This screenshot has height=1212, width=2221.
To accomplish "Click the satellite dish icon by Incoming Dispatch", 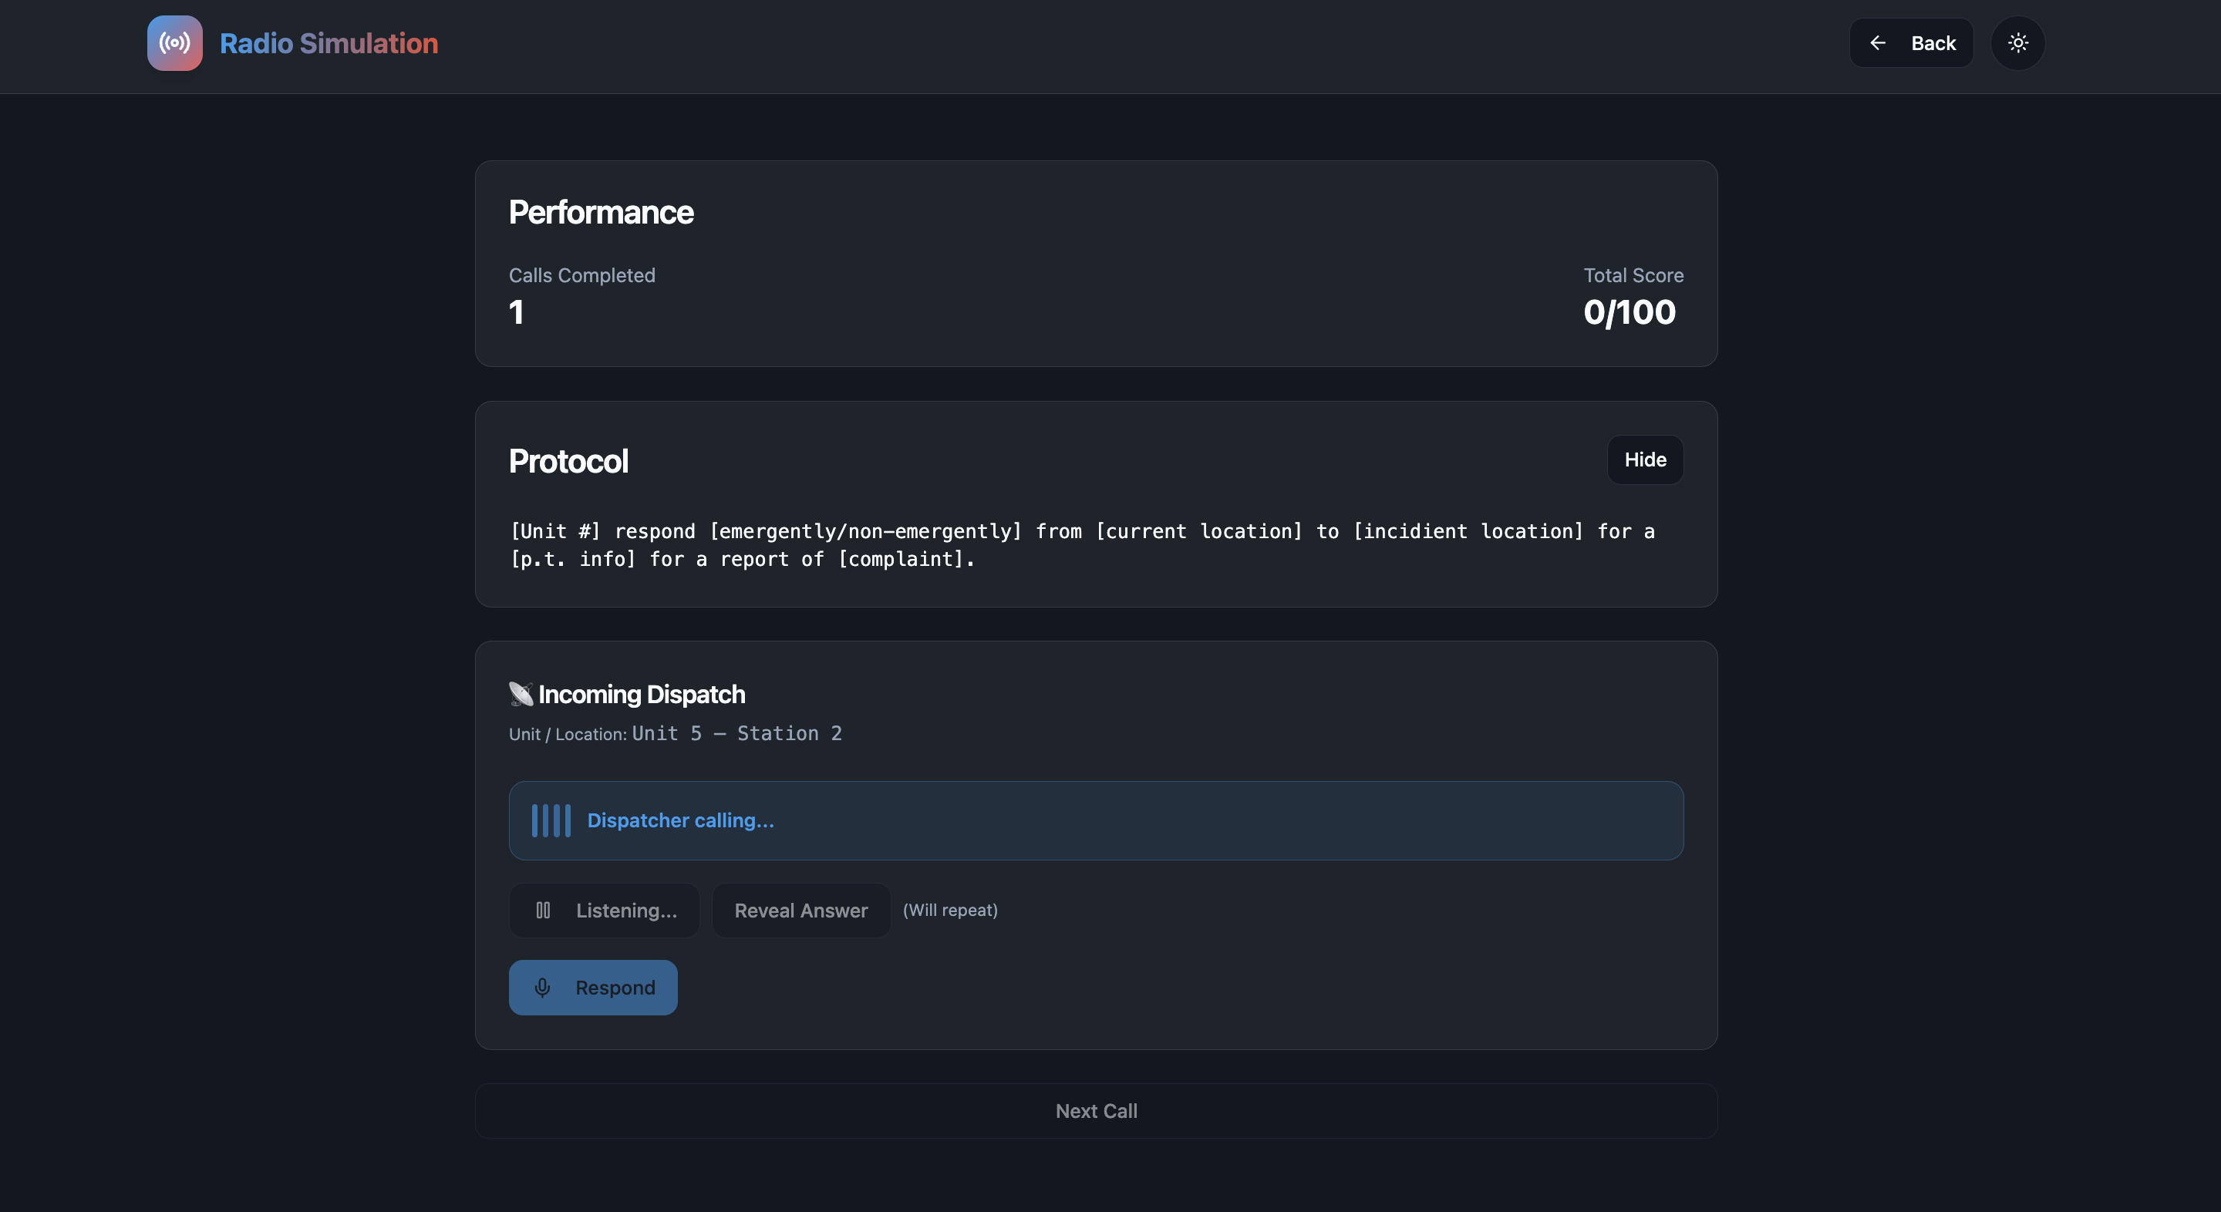I will tap(521, 694).
